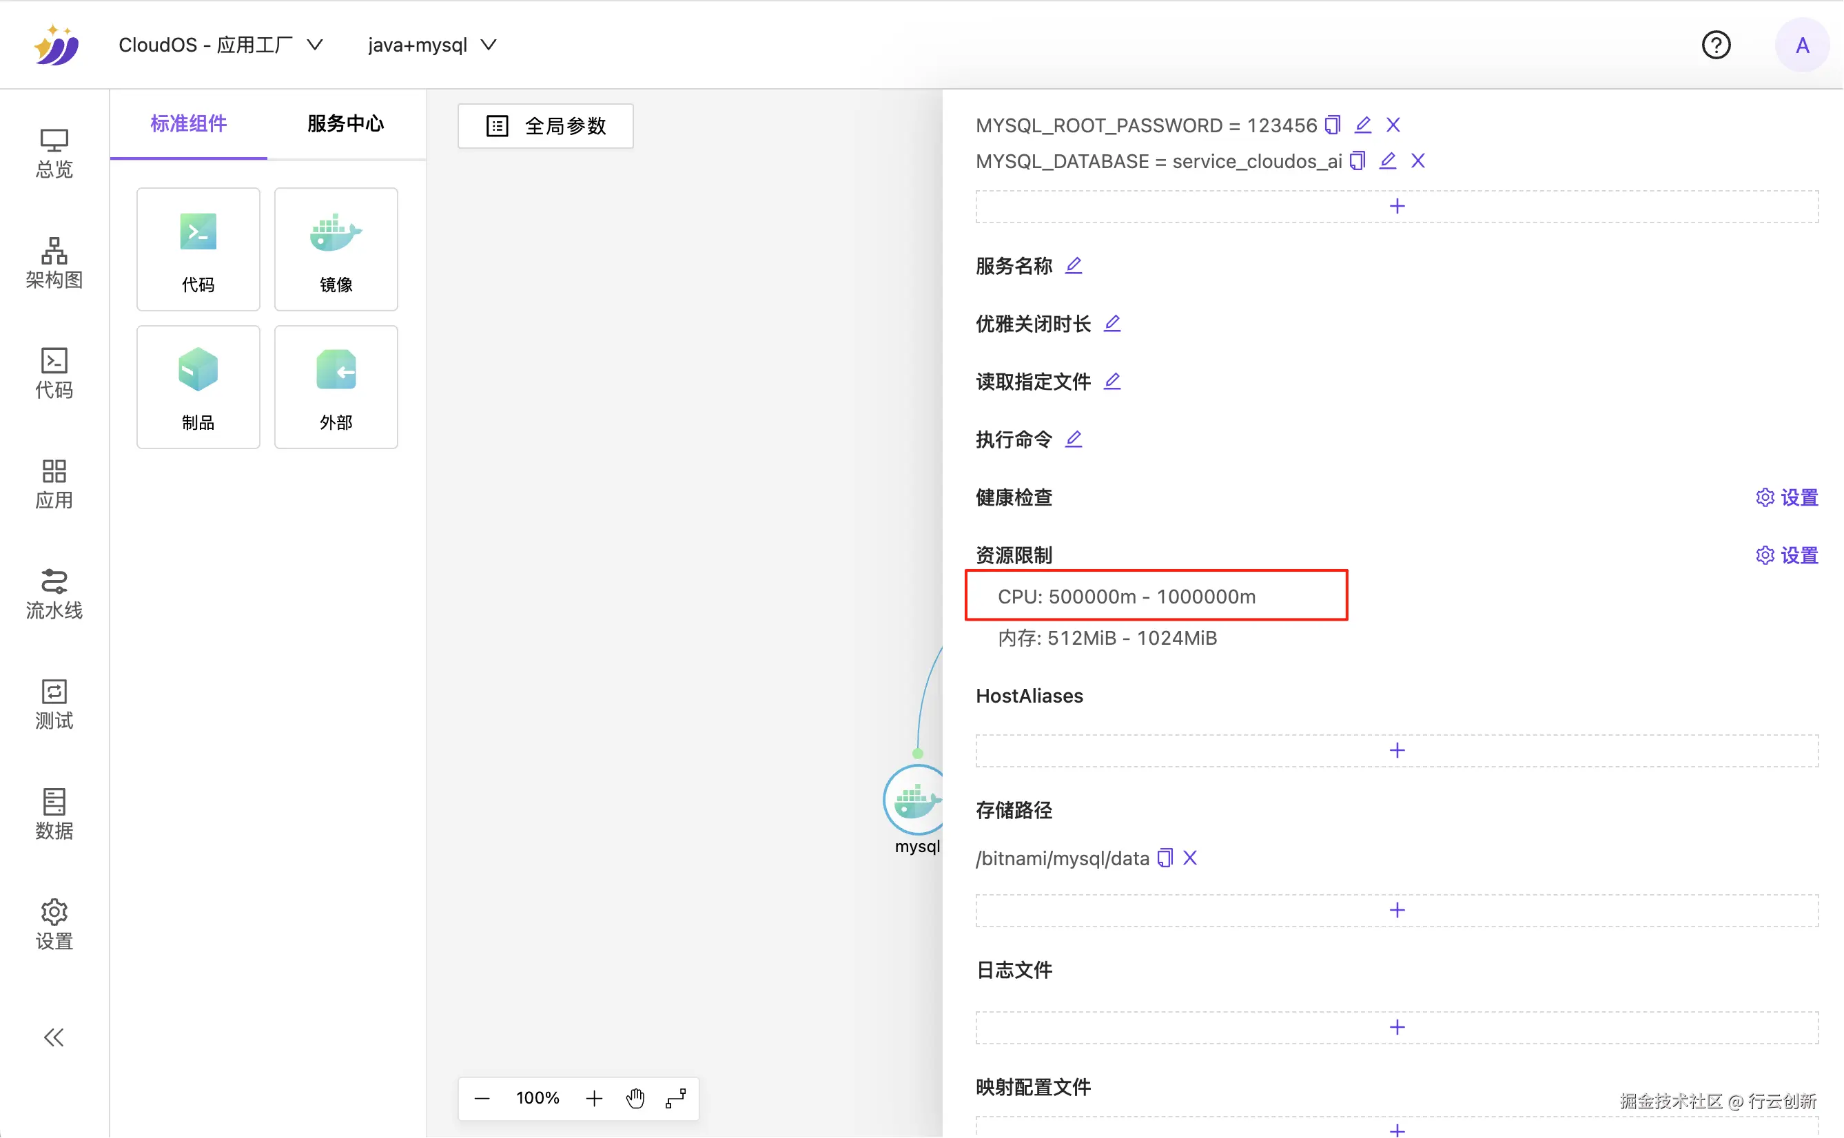Open the 全局参数 global parameters
The height and width of the screenshot is (1138, 1844).
tap(546, 125)
